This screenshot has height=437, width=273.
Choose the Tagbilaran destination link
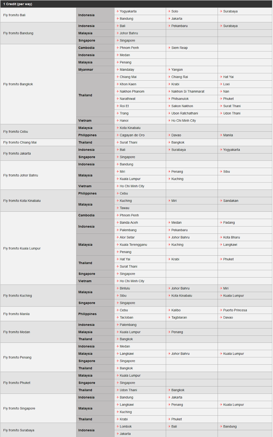point(179,318)
